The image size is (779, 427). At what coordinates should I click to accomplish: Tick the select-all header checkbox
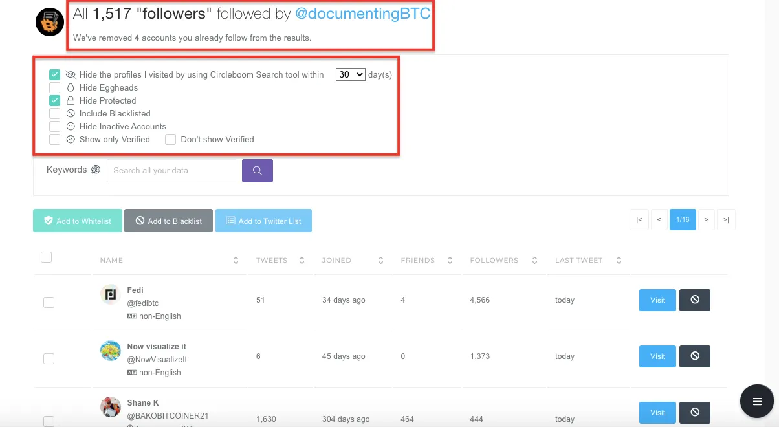[x=46, y=257]
